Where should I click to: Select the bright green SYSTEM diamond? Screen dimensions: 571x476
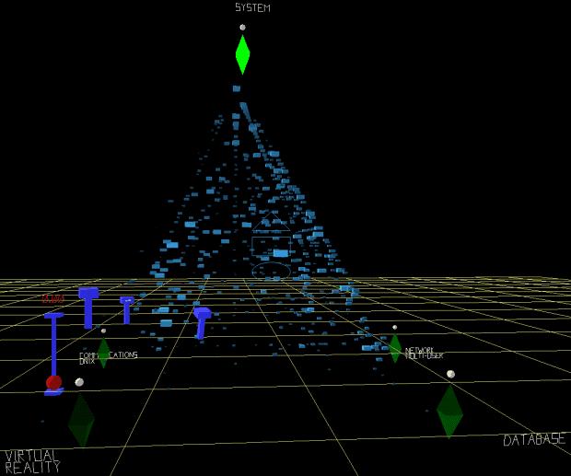tap(242, 54)
